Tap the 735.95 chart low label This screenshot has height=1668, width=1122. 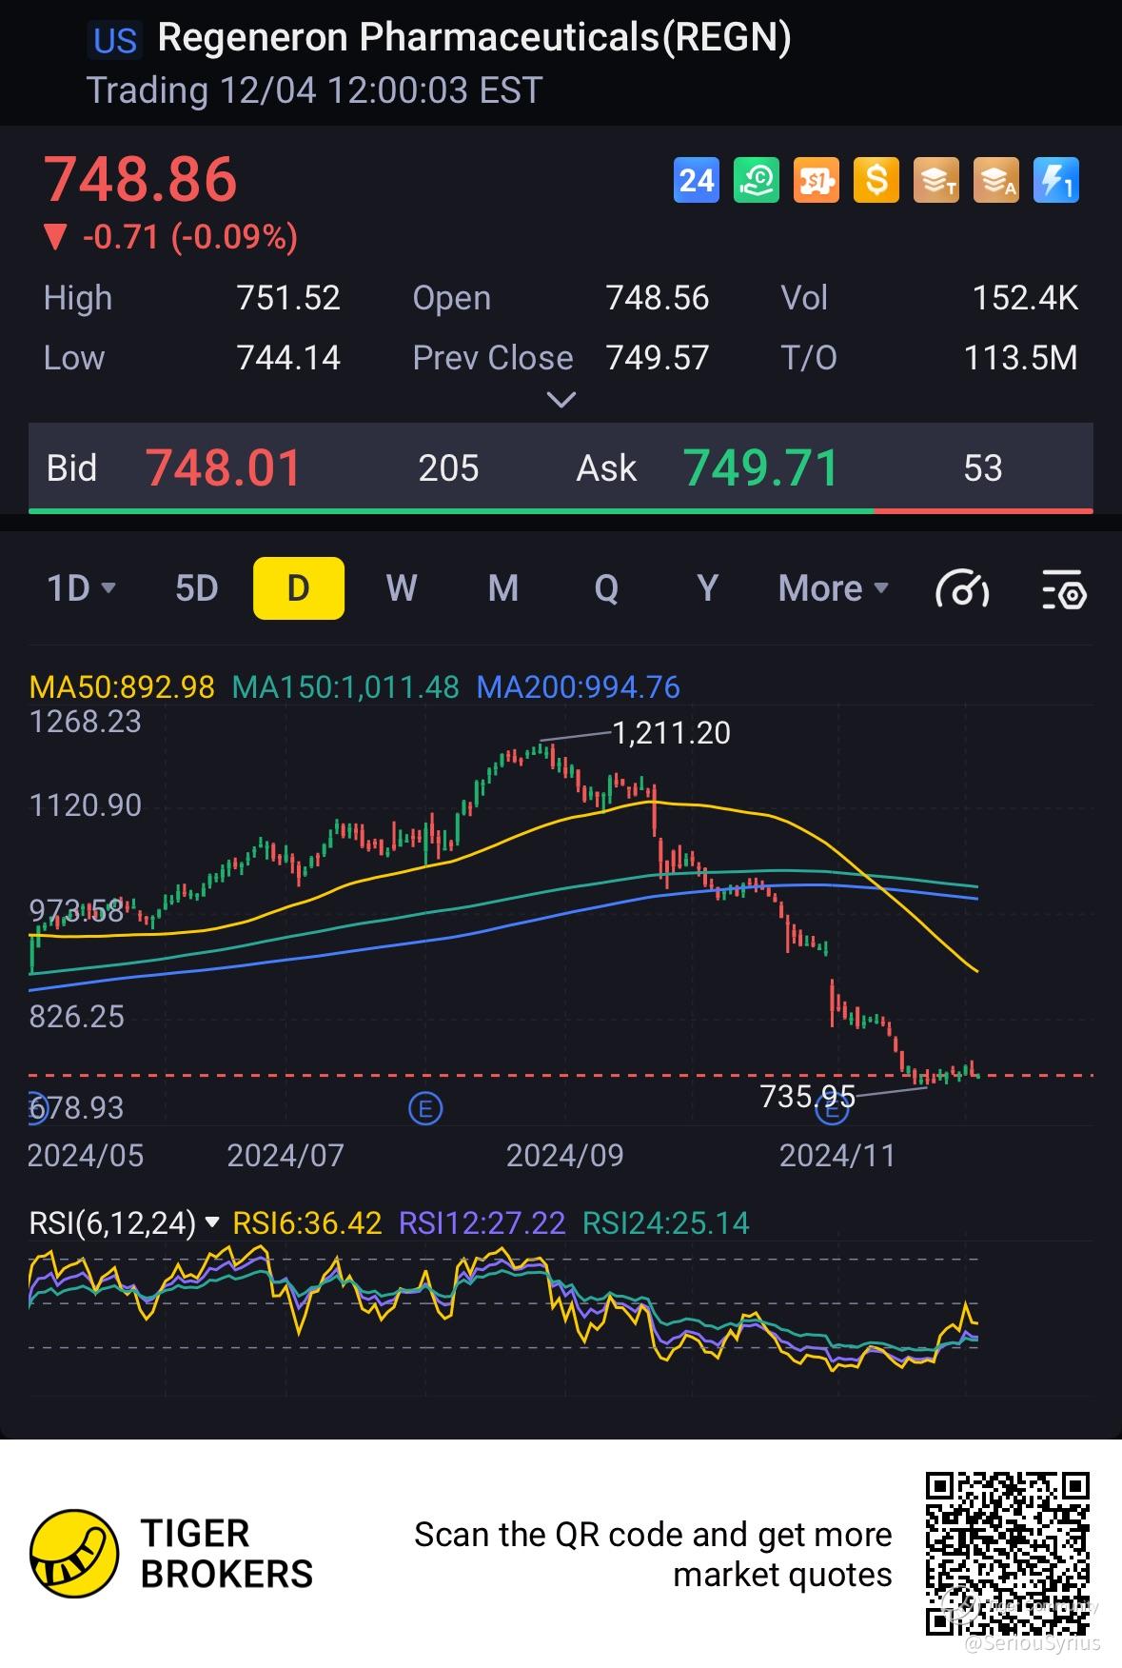[x=808, y=1097]
